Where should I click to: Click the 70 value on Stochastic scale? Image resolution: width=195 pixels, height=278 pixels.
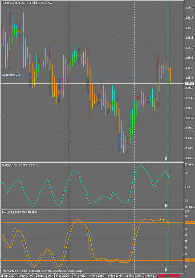(186, 229)
